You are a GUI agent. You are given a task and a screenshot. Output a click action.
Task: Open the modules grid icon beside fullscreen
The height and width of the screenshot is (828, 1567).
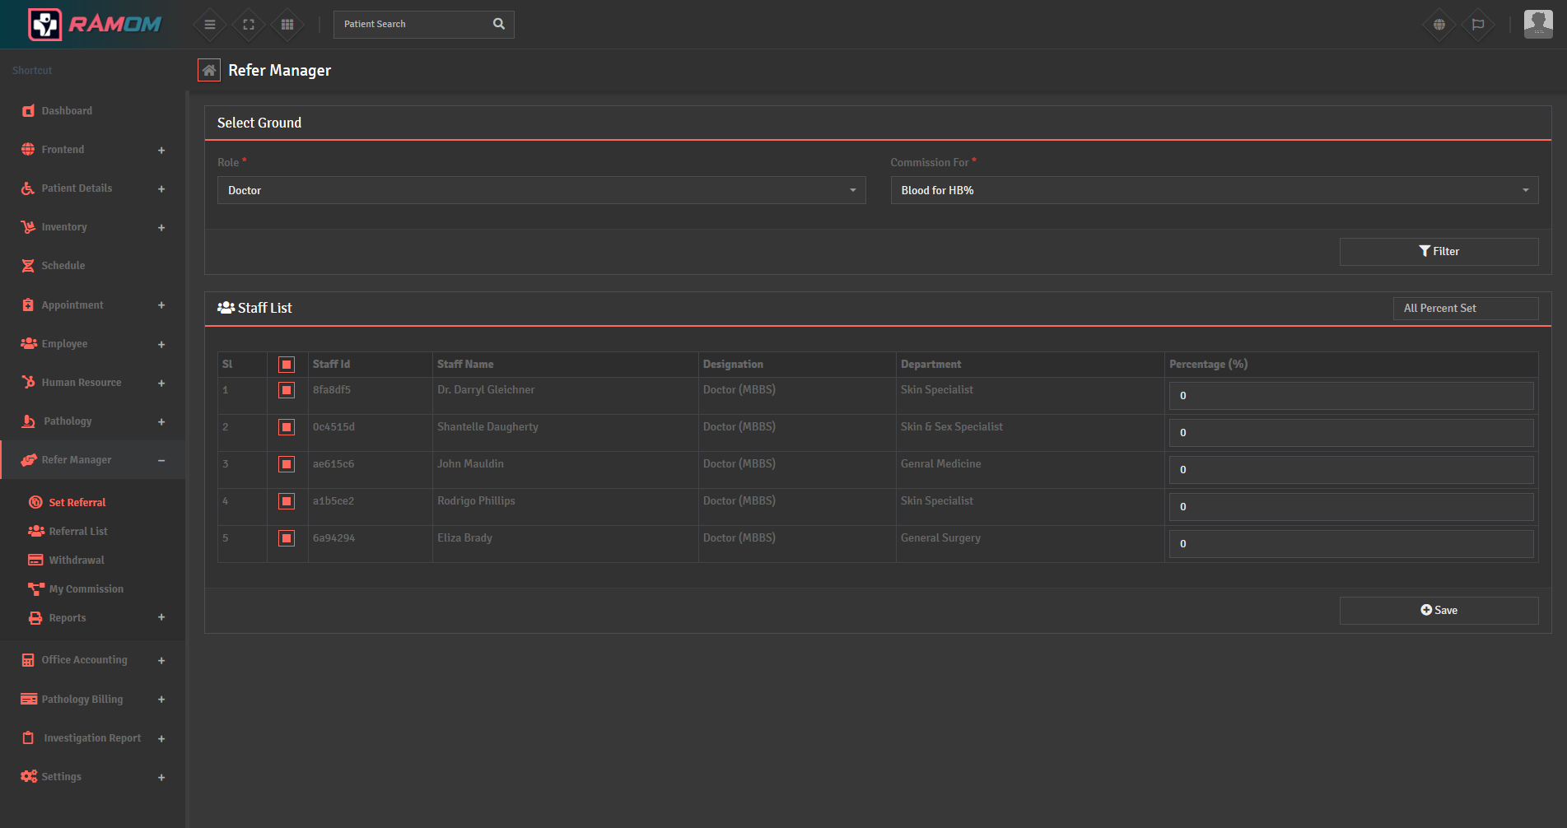[x=287, y=24]
